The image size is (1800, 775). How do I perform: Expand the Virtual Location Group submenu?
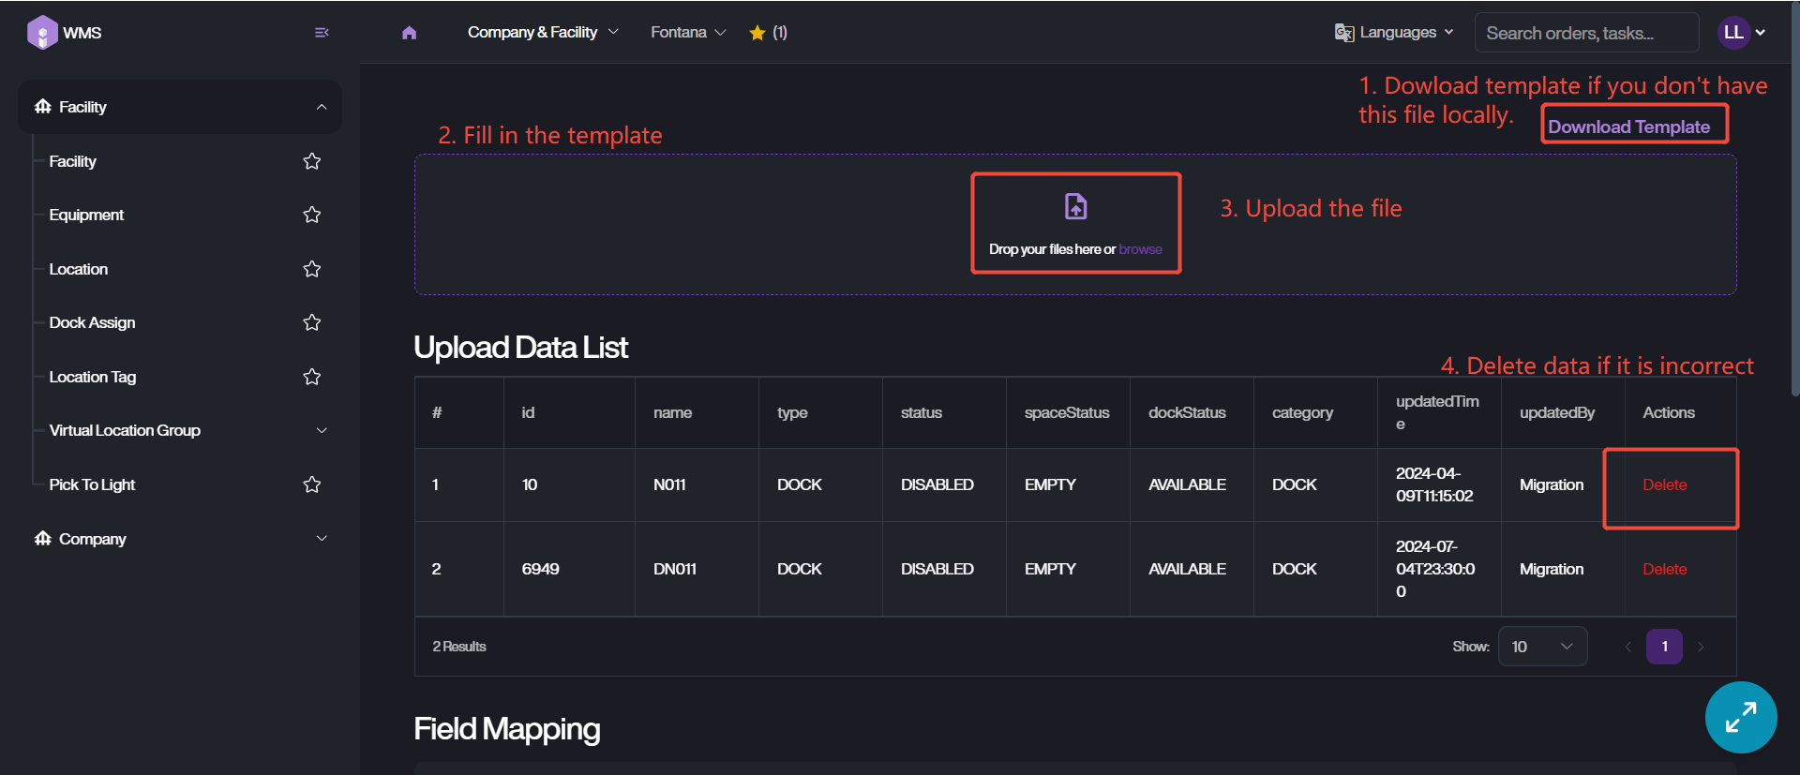[x=322, y=431]
